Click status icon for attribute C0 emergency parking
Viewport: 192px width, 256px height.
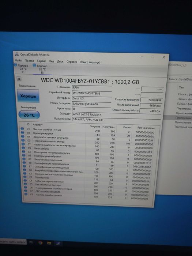point(25,170)
